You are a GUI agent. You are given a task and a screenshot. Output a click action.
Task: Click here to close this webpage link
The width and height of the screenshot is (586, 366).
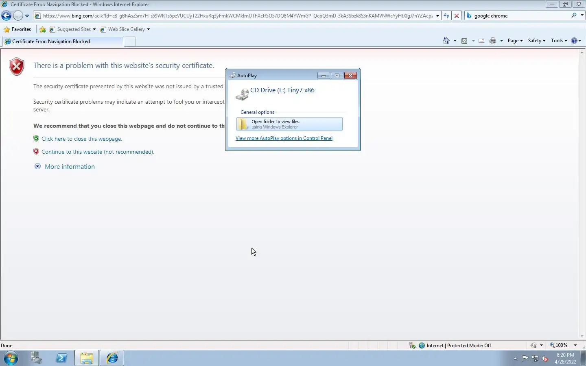(82, 139)
